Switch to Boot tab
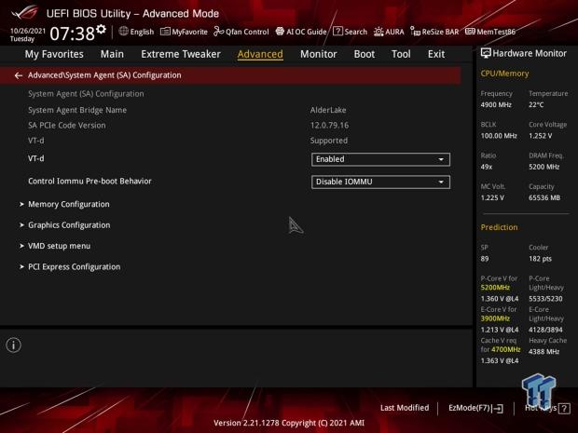 (x=365, y=54)
